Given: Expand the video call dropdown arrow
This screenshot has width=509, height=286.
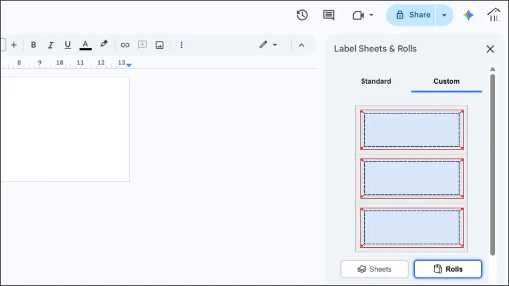Looking at the screenshot, I should 371,15.
